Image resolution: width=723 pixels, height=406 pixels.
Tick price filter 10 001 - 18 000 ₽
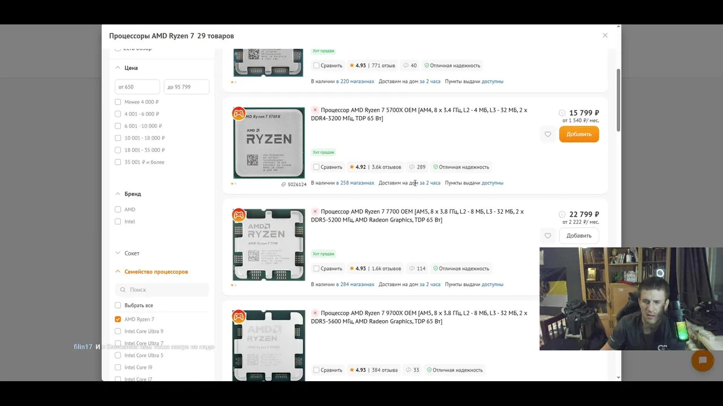[117, 138]
